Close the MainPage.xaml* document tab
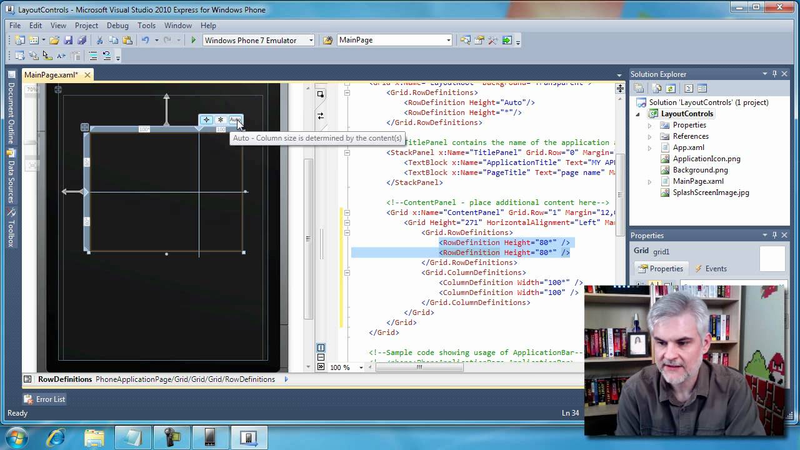Image resolution: width=800 pixels, height=450 pixels. coord(87,75)
